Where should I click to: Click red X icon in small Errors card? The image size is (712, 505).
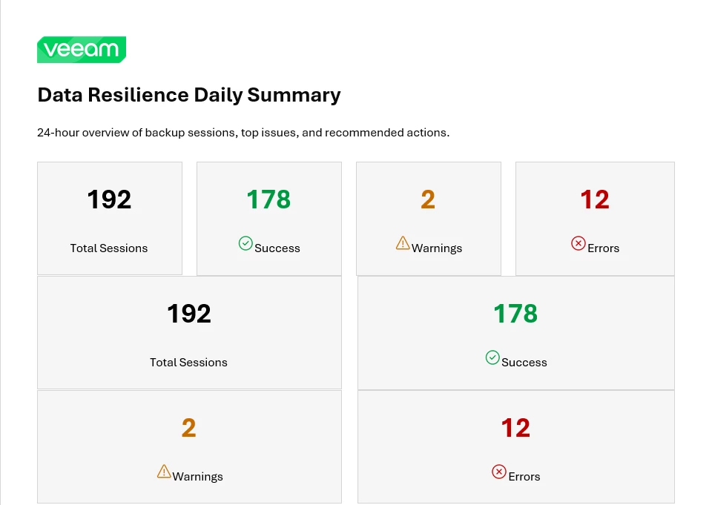point(578,243)
